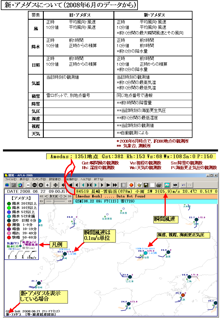The width and height of the screenshot is (221, 320).
Task: Click the mountain landscape picture icon
Action: [167, 185]
